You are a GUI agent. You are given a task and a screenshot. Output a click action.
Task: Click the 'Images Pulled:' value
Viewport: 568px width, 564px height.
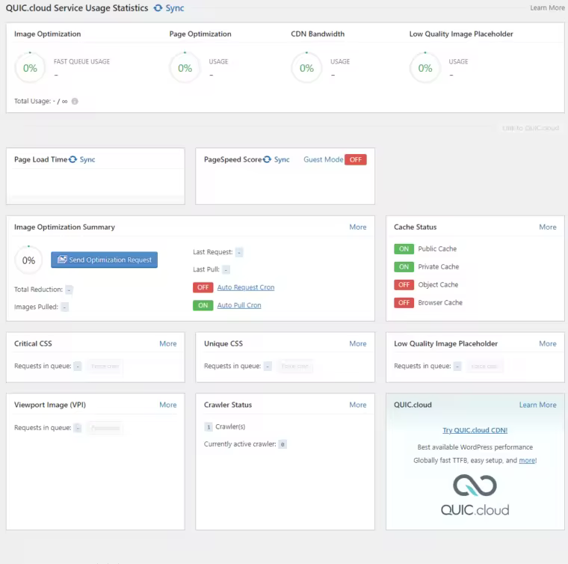coord(64,307)
